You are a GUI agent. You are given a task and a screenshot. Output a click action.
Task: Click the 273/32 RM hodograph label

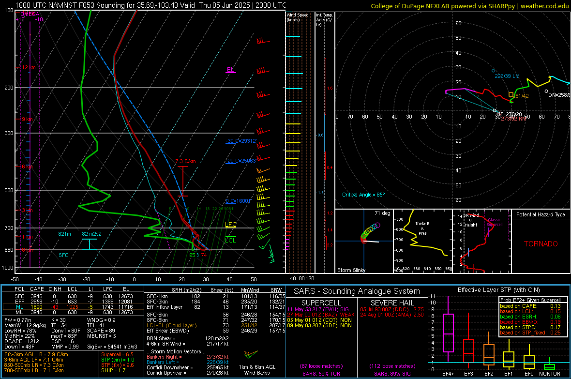click(x=513, y=119)
